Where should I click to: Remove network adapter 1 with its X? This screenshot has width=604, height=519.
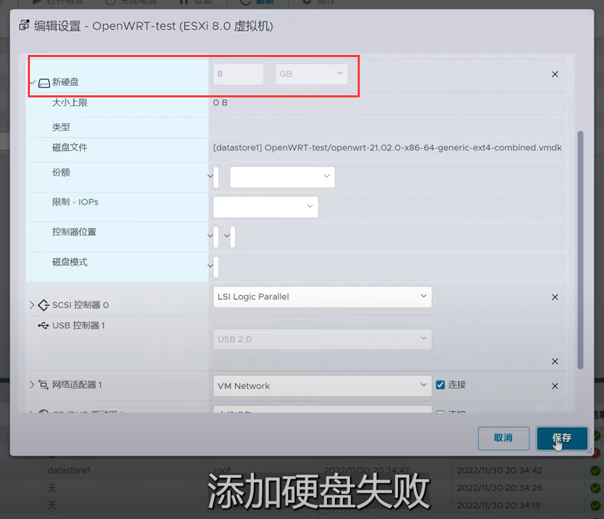[x=555, y=386]
